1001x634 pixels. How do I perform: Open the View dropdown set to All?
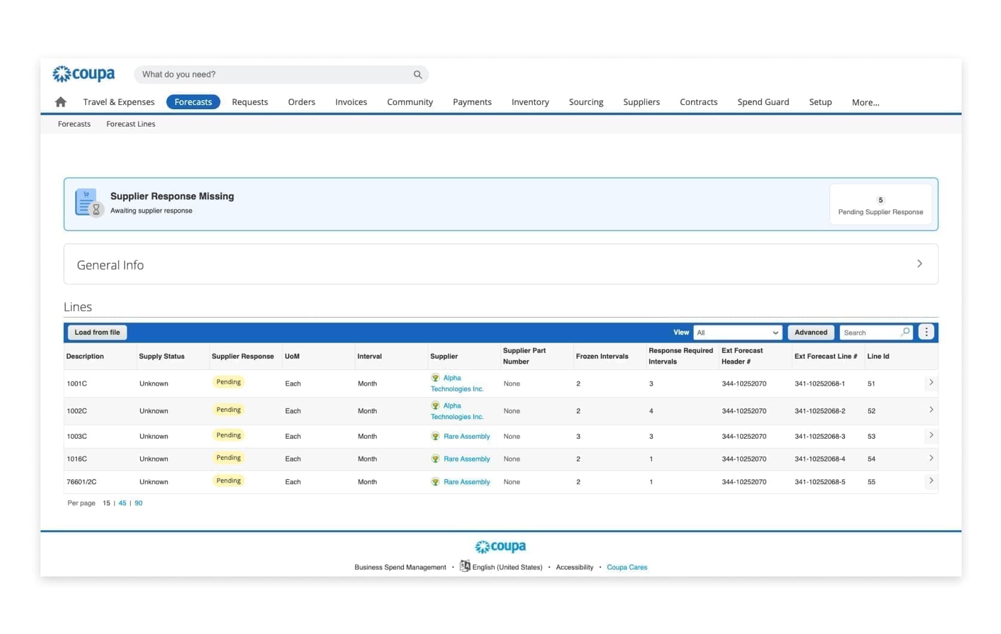pos(737,332)
